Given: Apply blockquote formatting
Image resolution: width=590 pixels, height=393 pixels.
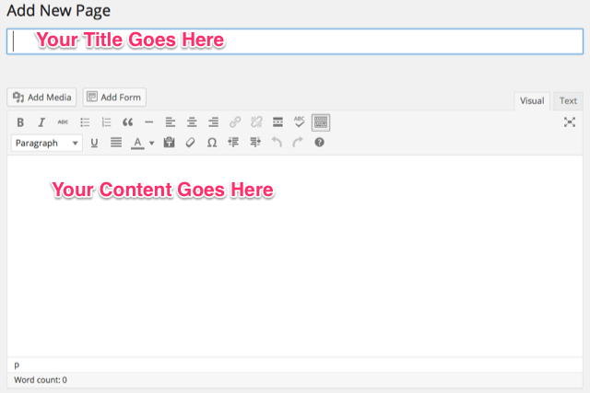Looking at the screenshot, I should [128, 122].
